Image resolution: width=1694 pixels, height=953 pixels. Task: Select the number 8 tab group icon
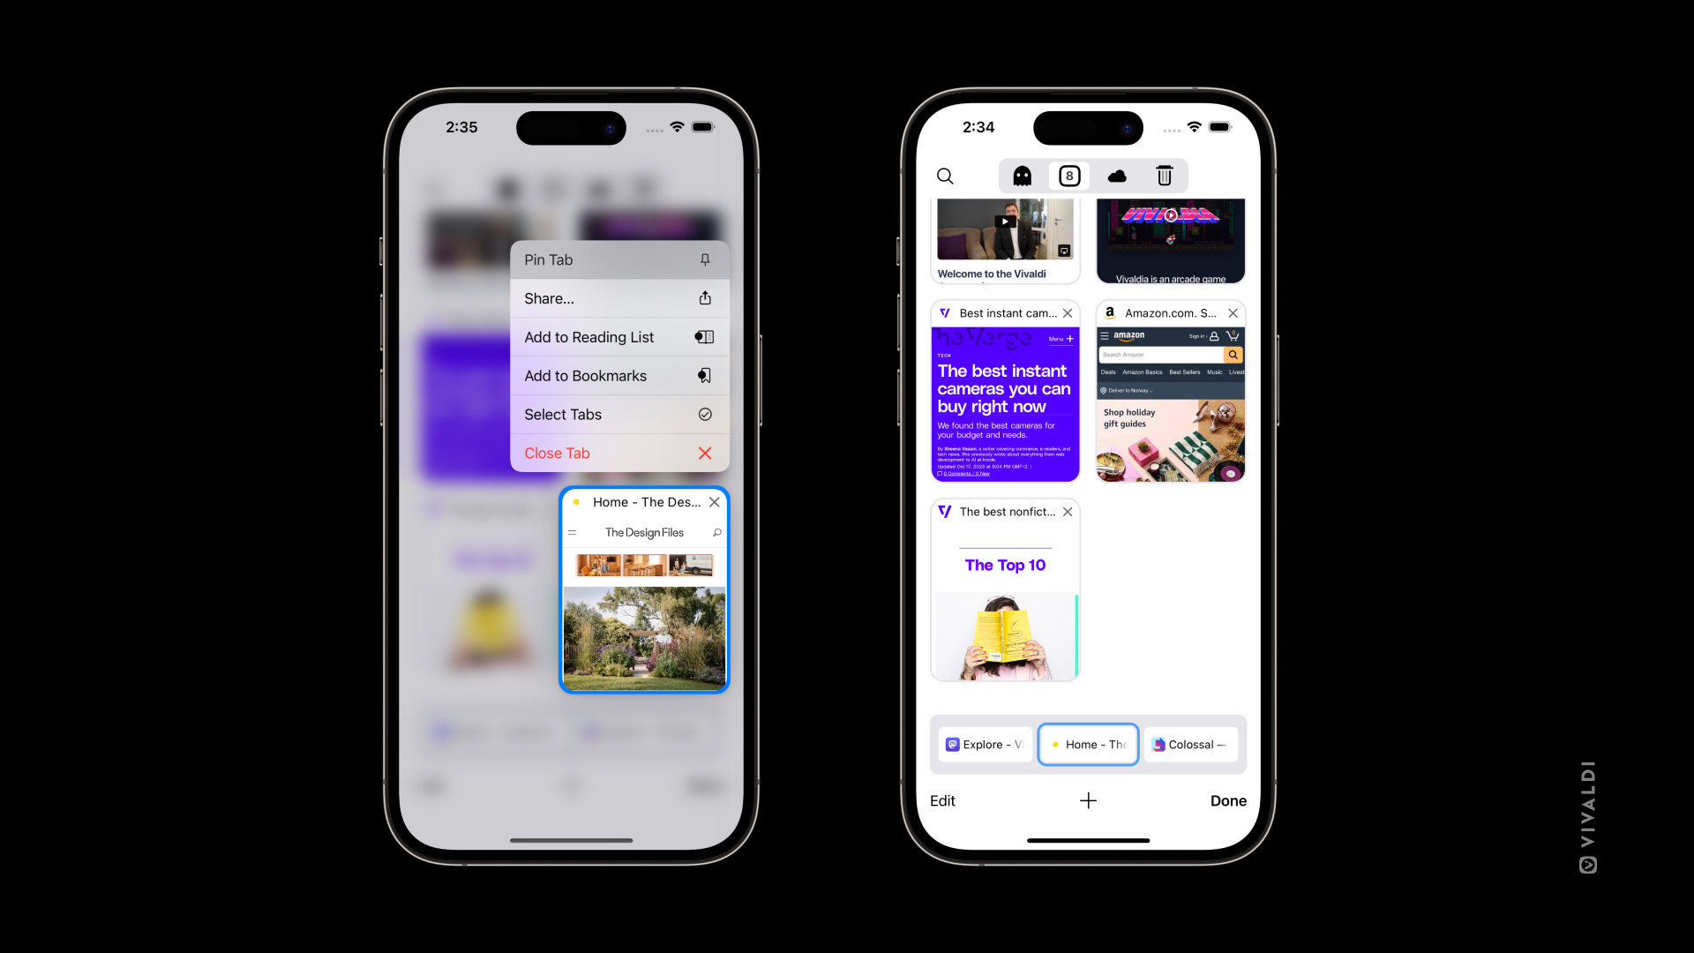pos(1068,176)
